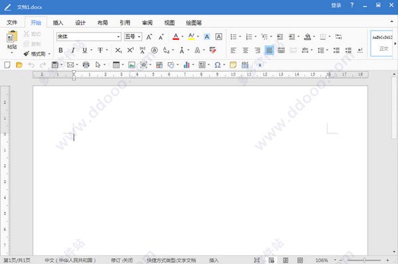Click the Paste clipboard icon

12,36
